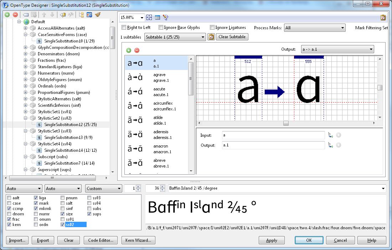Click the table view icon beside zoom percentage
The image size is (392, 250).
pyautogui.click(x=157, y=17)
